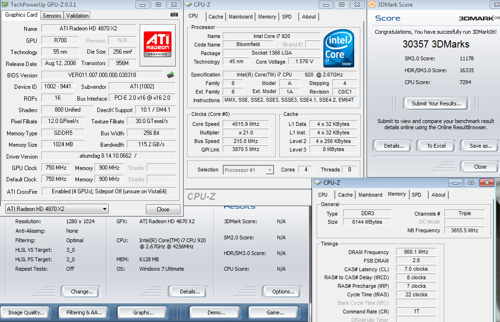Click the BIOS Version field in GPU-Z

click(102, 75)
